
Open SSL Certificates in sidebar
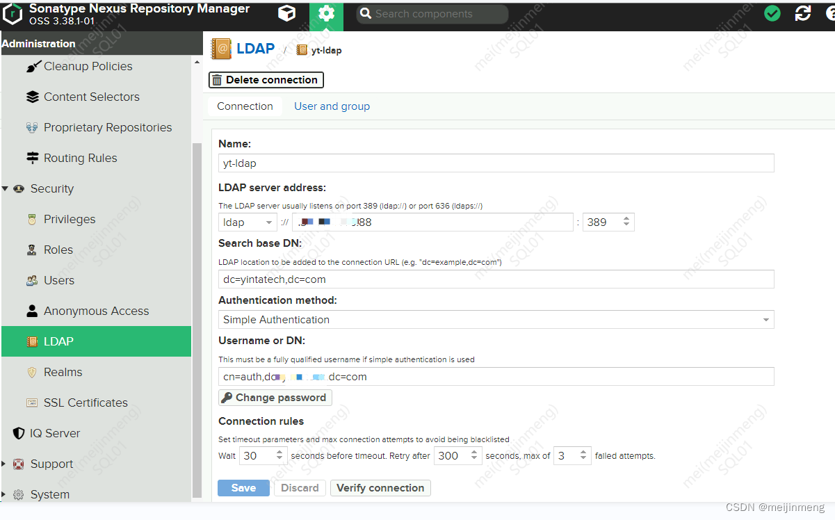(x=86, y=403)
